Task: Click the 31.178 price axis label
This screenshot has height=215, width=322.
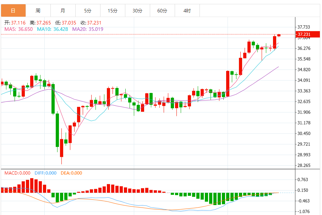Action: [x=304, y=123]
